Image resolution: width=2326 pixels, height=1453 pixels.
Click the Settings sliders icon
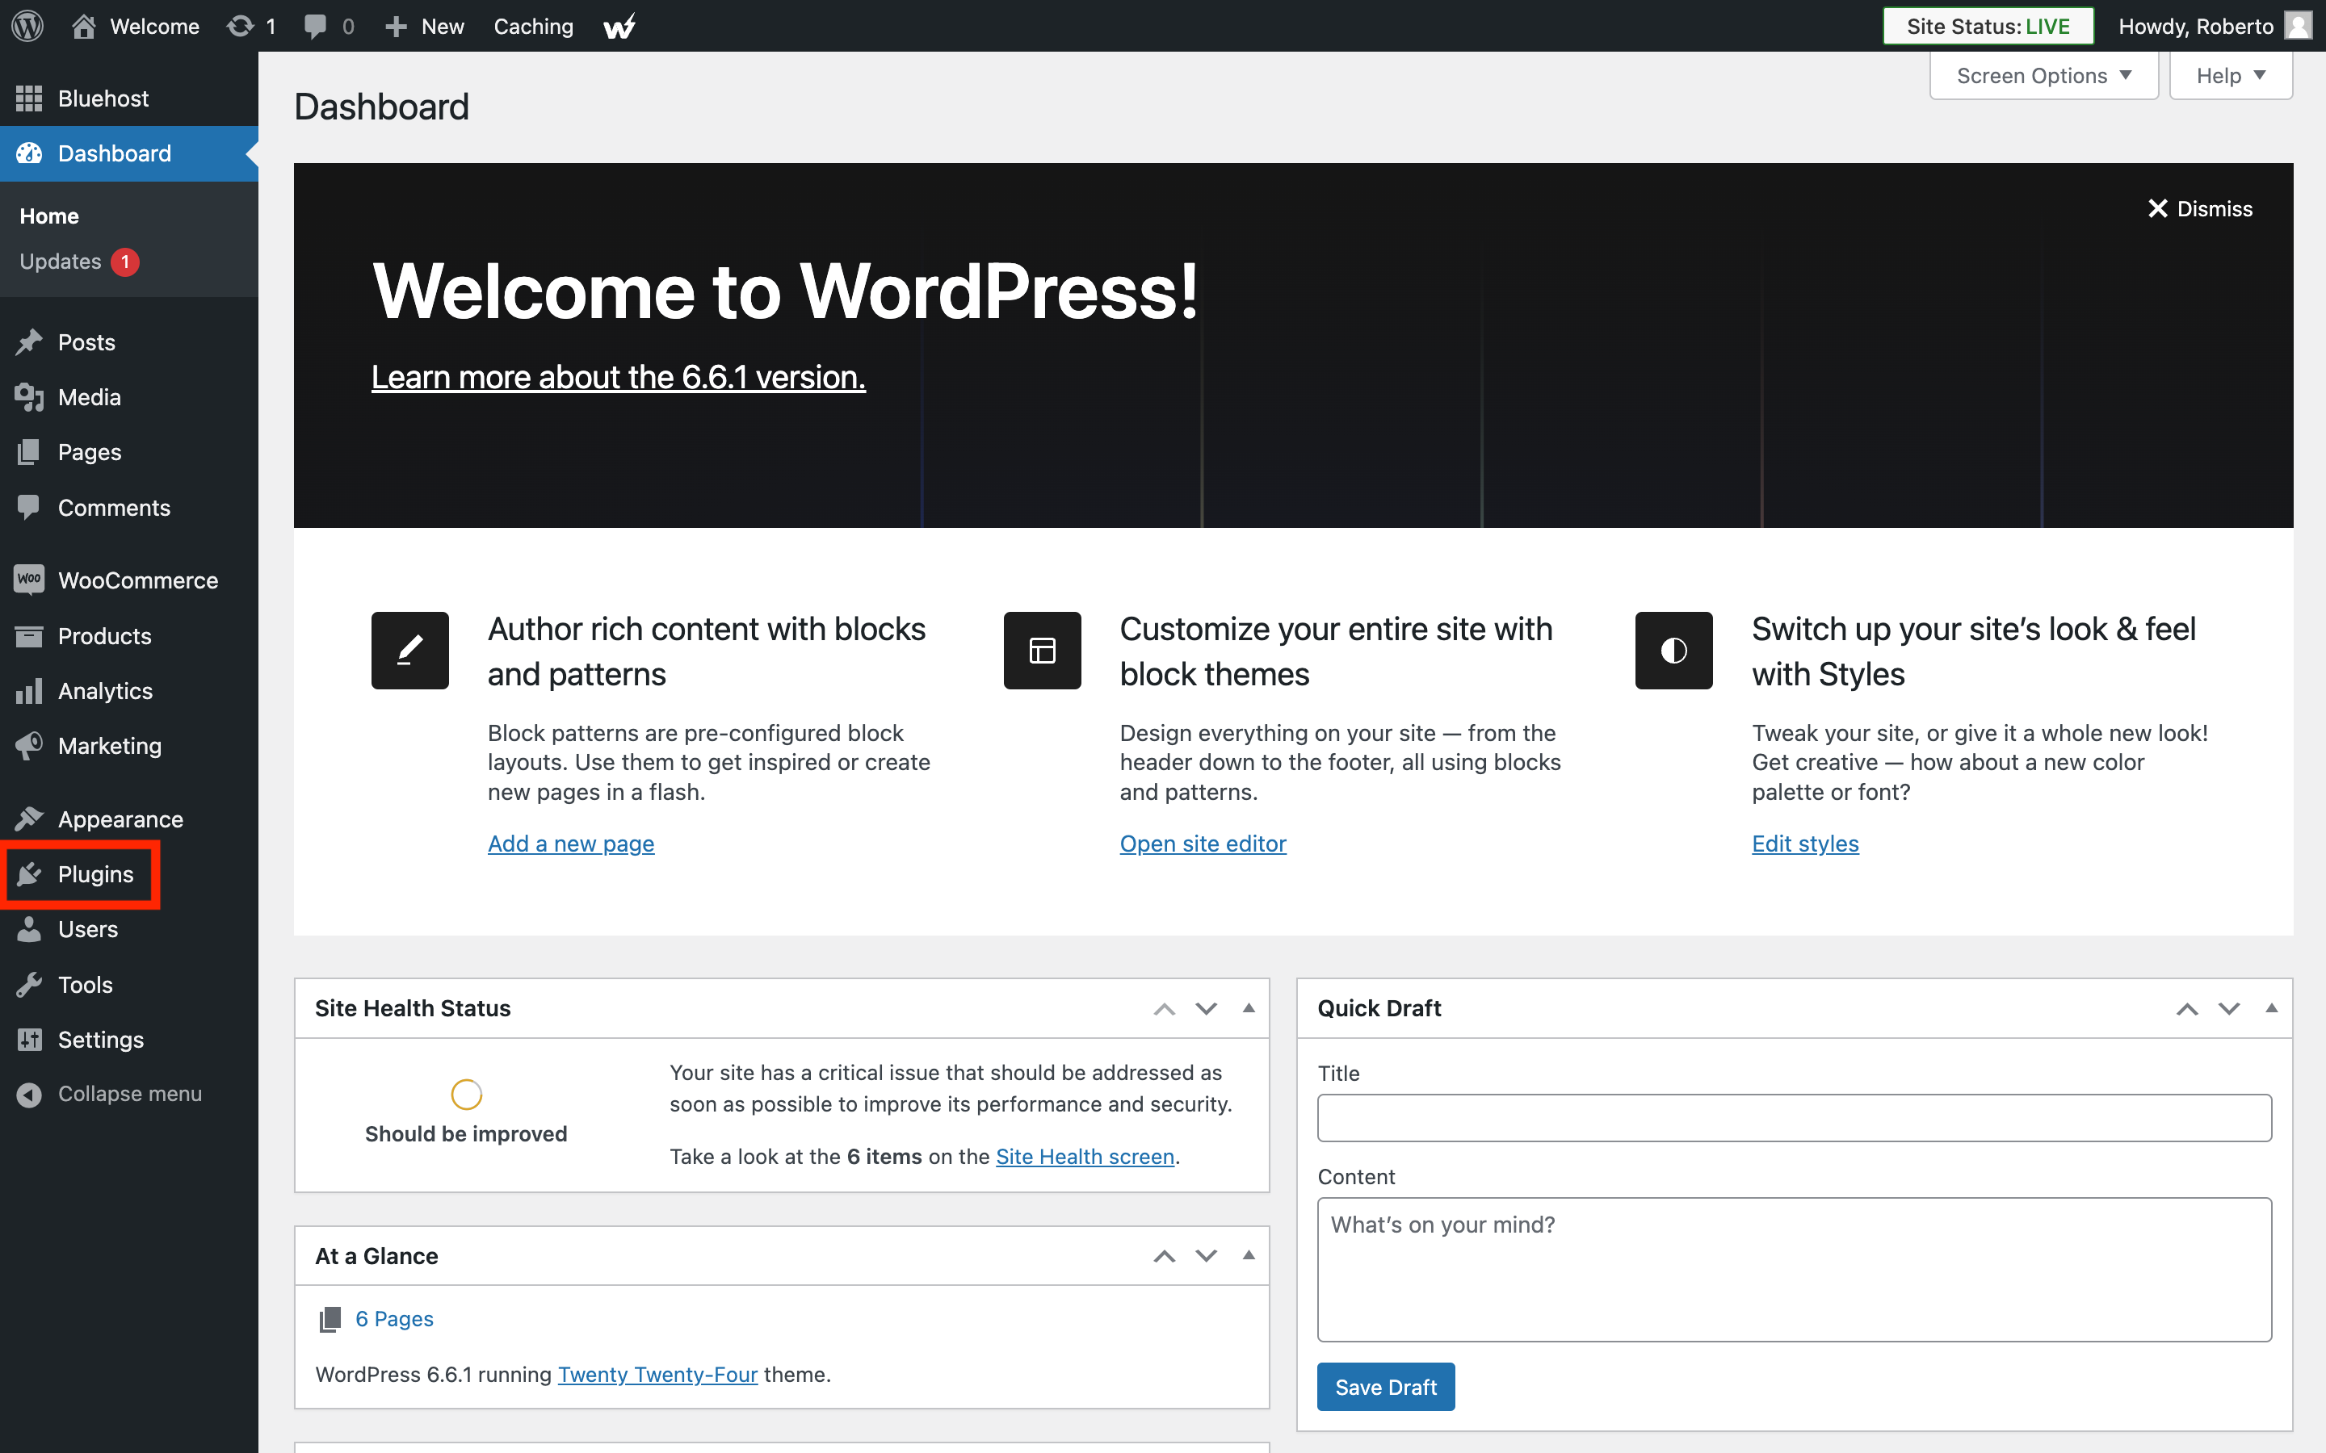(x=29, y=1039)
